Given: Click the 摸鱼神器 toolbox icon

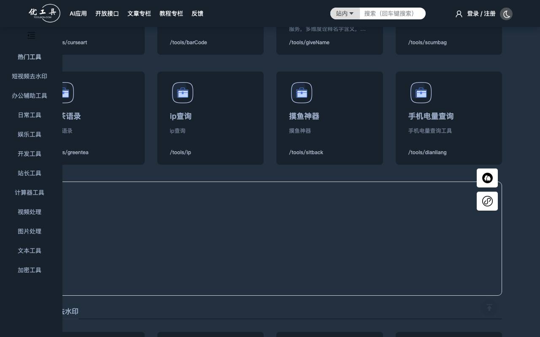Looking at the screenshot, I should [x=302, y=93].
